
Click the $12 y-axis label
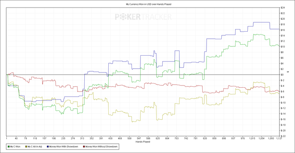(283, 41)
